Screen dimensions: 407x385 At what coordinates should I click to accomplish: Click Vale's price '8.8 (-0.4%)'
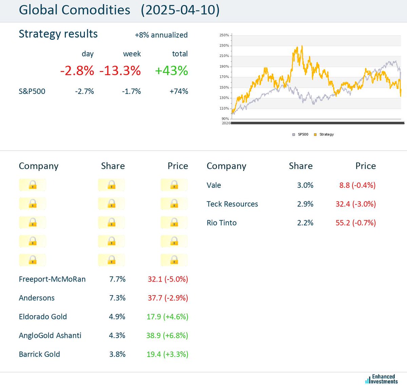tap(357, 185)
